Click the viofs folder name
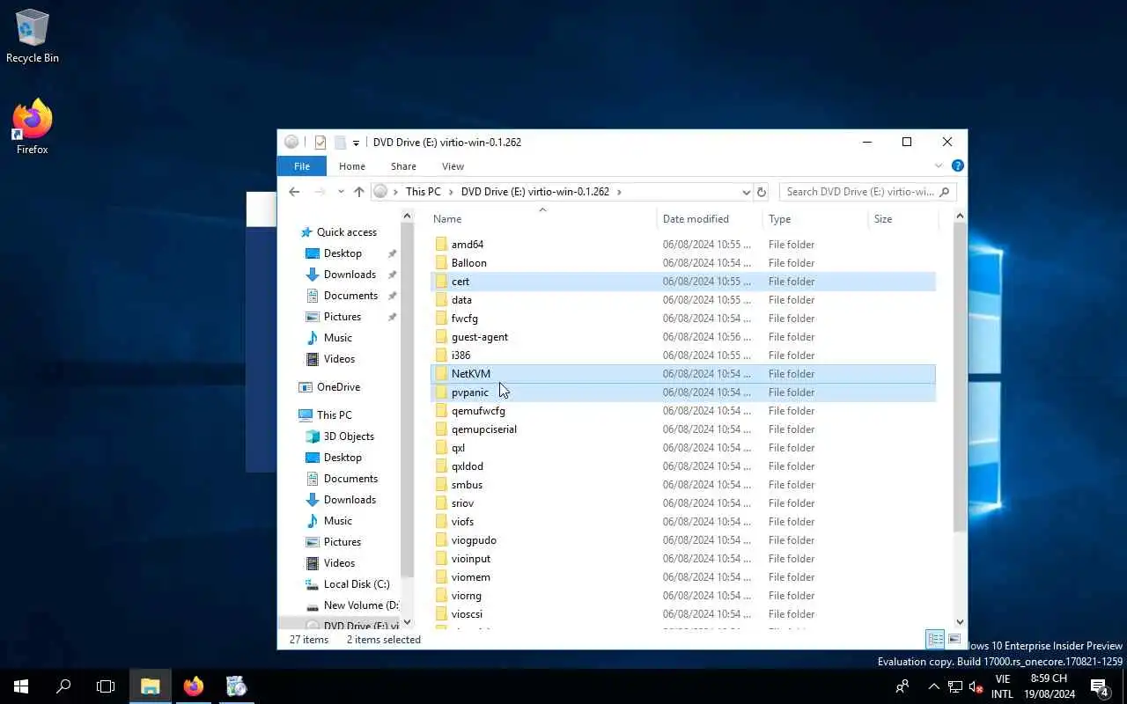This screenshot has height=704, width=1127. tap(462, 522)
